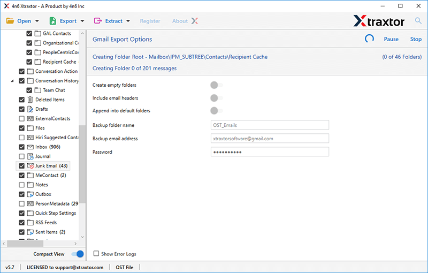The width and height of the screenshot is (428, 273).
Task: Click the green Export file icon
Action: point(52,21)
